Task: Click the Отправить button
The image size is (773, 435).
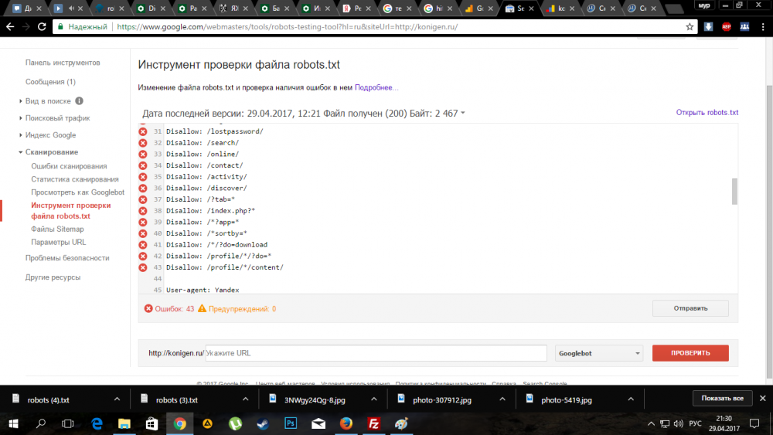Action: coord(690,308)
